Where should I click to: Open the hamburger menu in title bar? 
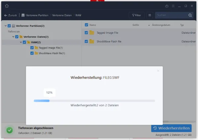[x=173, y=6]
